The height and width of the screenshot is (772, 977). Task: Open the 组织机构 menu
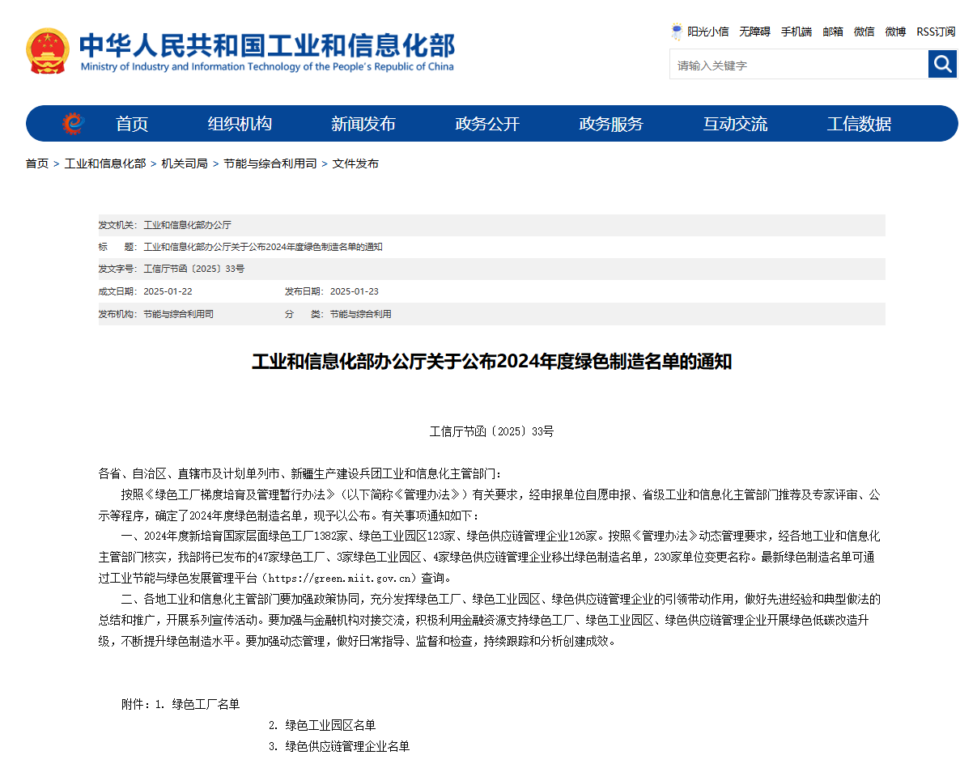click(239, 123)
